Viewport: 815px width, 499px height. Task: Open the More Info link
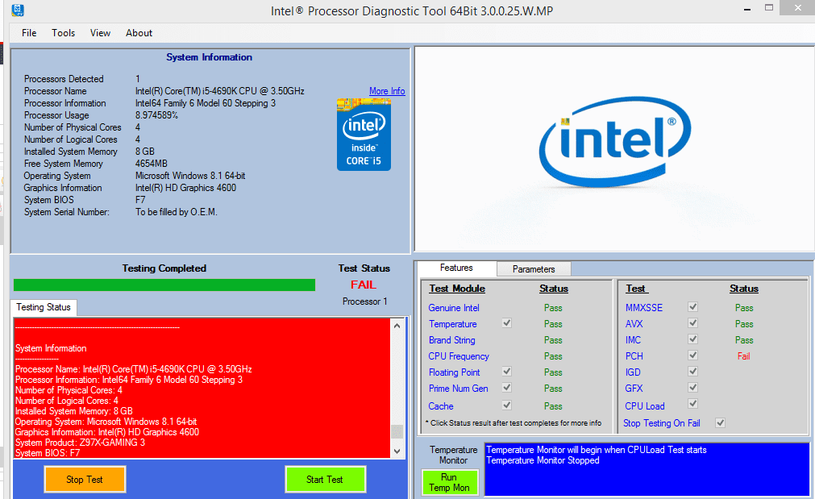(x=387, y=91)
